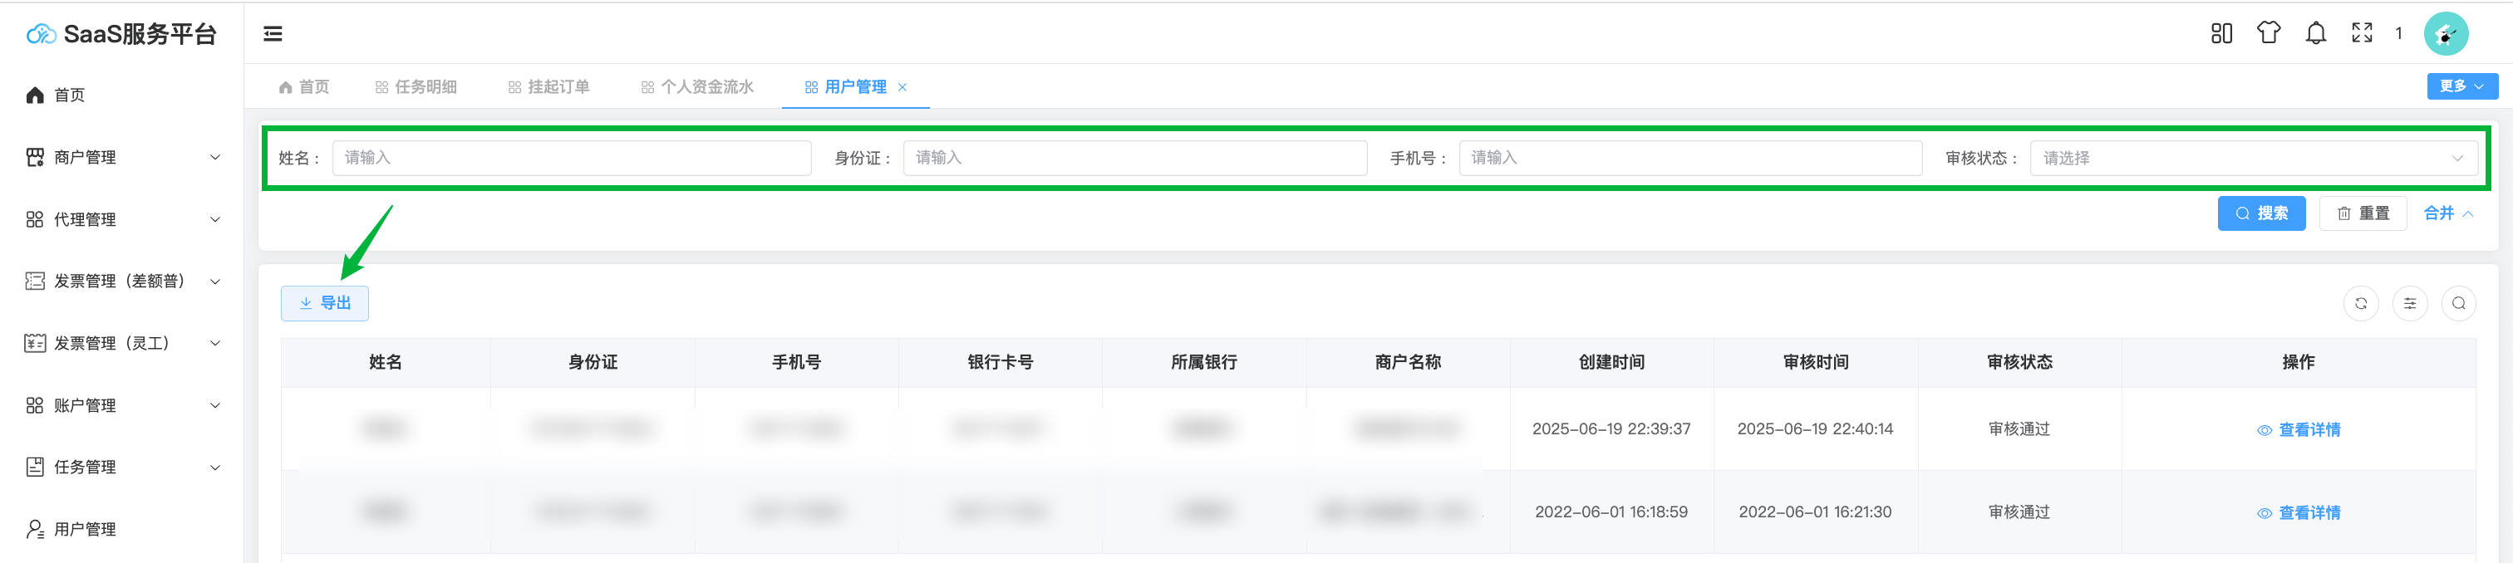Open the theme shirt icon

pyautogui.click(x=2268, y=34)
